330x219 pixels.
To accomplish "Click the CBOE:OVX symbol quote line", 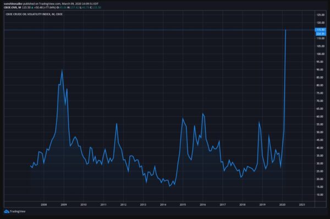I will 52,8.
